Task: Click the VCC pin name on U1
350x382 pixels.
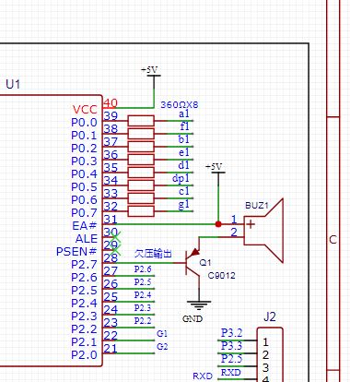Action: pyautogui.click(x=85, y=110)
